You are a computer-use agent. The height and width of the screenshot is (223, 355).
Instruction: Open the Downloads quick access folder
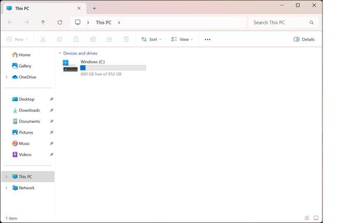pos(26,110)
